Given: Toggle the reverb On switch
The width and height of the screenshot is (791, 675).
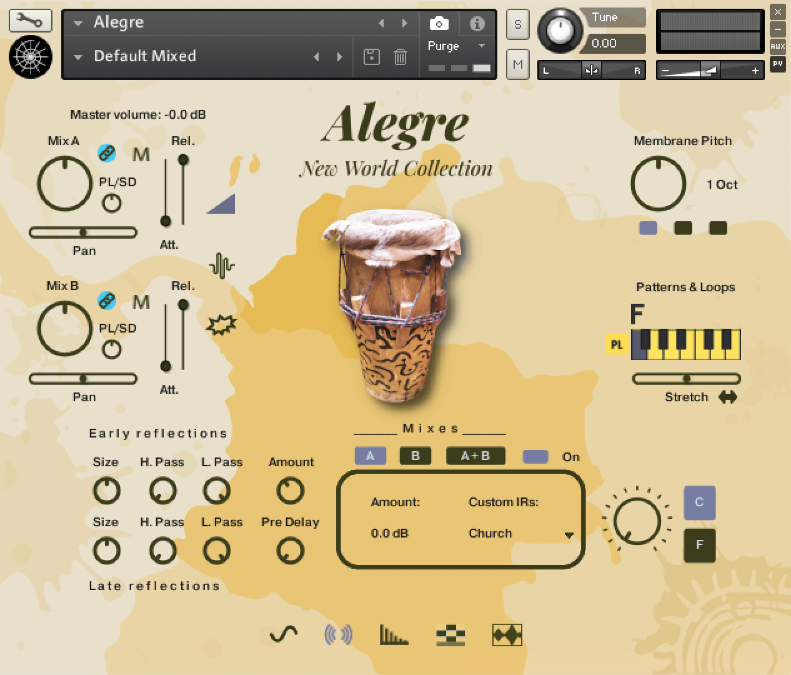Looking at the screenshot, I should click(x=535, y=457).
